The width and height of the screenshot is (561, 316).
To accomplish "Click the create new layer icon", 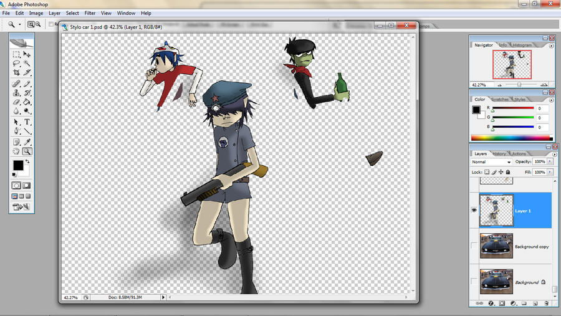I will point(535,303).
